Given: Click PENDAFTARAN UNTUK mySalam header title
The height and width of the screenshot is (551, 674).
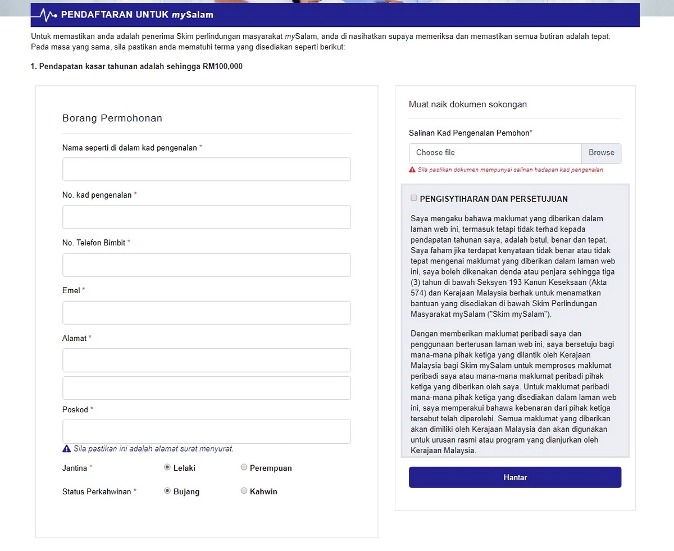Looking at the screenshot, I should point(137,15).
